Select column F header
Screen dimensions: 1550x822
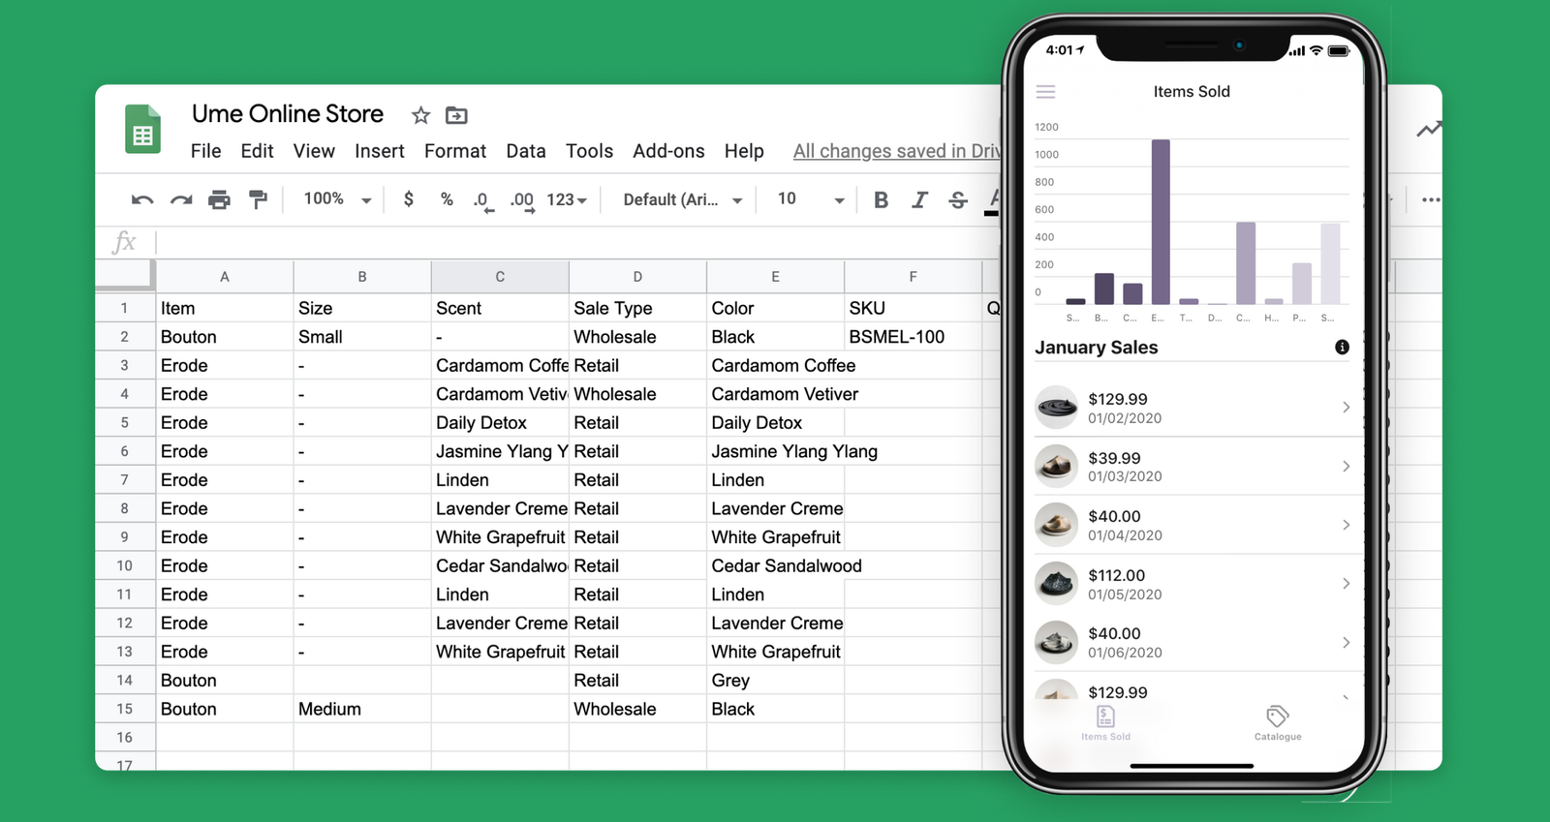click(913, 277)
